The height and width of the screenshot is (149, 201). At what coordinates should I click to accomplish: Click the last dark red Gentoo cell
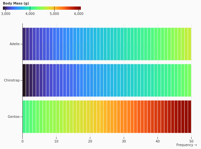(x=190, y=117)
